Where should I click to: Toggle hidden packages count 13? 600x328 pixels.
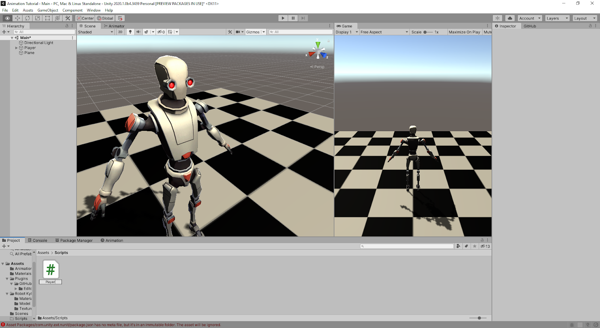coord(485,246)
